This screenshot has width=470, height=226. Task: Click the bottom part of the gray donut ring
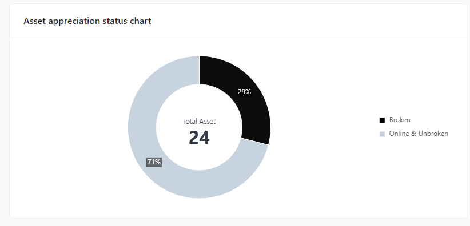(x=199, y=184)
